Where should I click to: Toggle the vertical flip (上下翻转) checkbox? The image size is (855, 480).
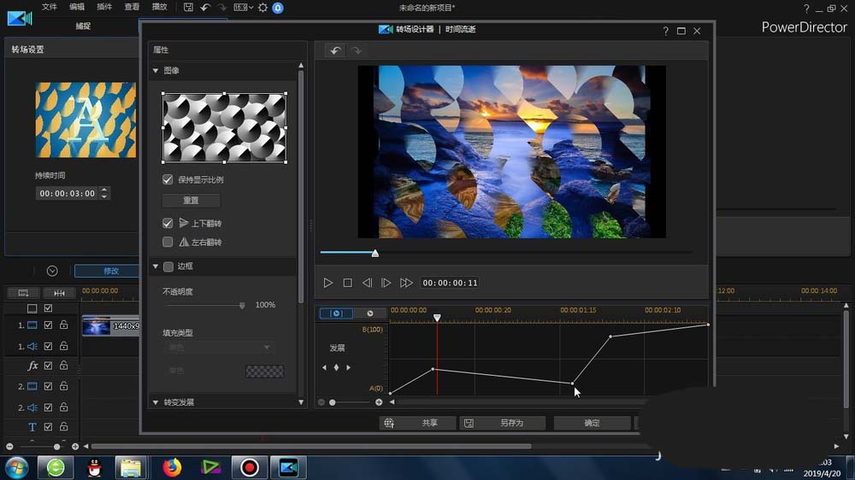(x=168, y=223)
